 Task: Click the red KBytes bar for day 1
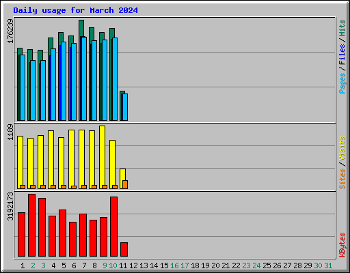21,235
